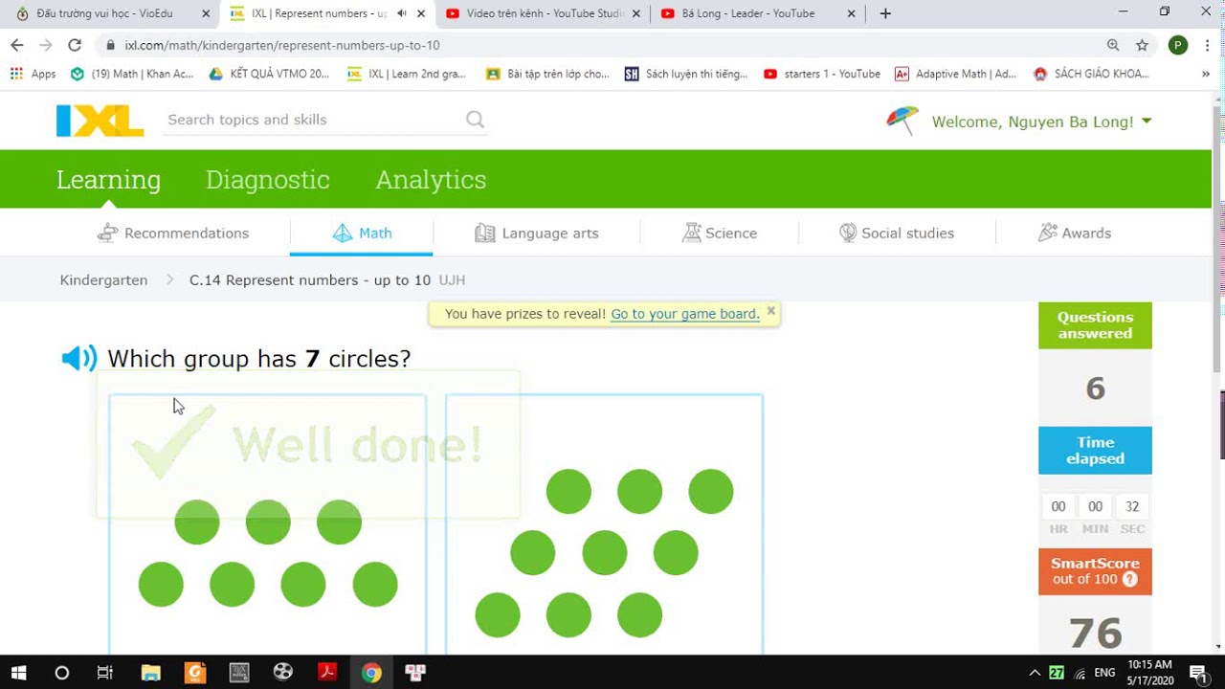
Task: Click the SmartScore help question mark
Action: 1129,579
